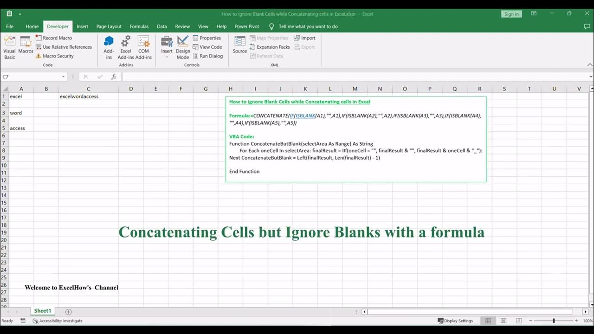Select cell C1 containing excelwordaccess
The image size is (594, 334).
click(x=88, y=96)
